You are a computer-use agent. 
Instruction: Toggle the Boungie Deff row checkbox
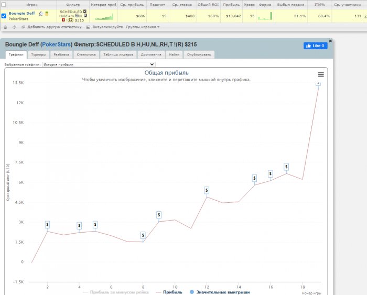tap(4, 16)
